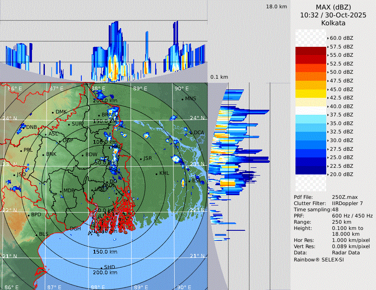376x290 pixels.
Task: Select the BPD station marker
Action: pyautogui.click(x=29, y=215)
